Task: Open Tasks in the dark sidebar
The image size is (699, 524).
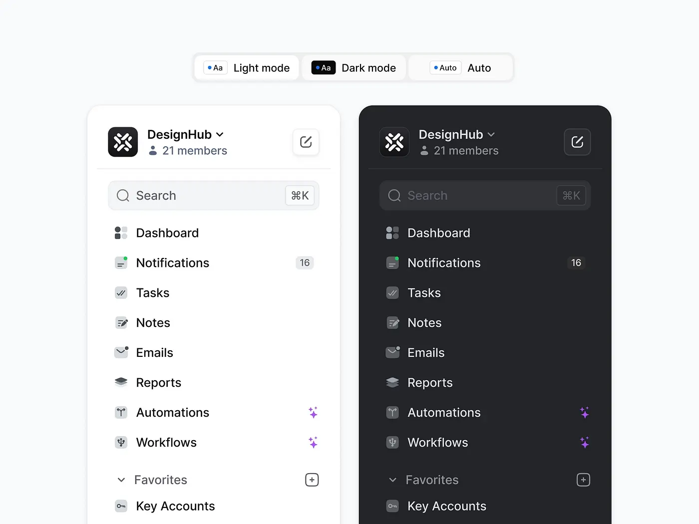Action: click(x=424, y=293)
